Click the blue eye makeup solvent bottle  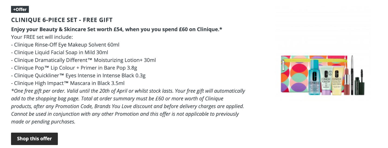point(314,78)
